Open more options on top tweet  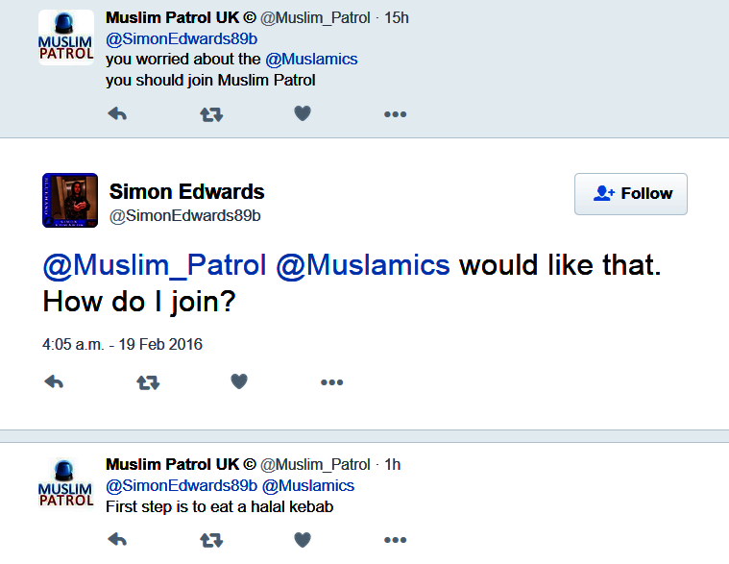click(x=395, y=113)
